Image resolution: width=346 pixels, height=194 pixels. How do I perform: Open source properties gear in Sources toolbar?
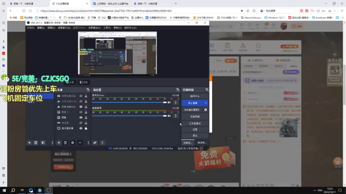pyautogui.click(x=73, y=143)
